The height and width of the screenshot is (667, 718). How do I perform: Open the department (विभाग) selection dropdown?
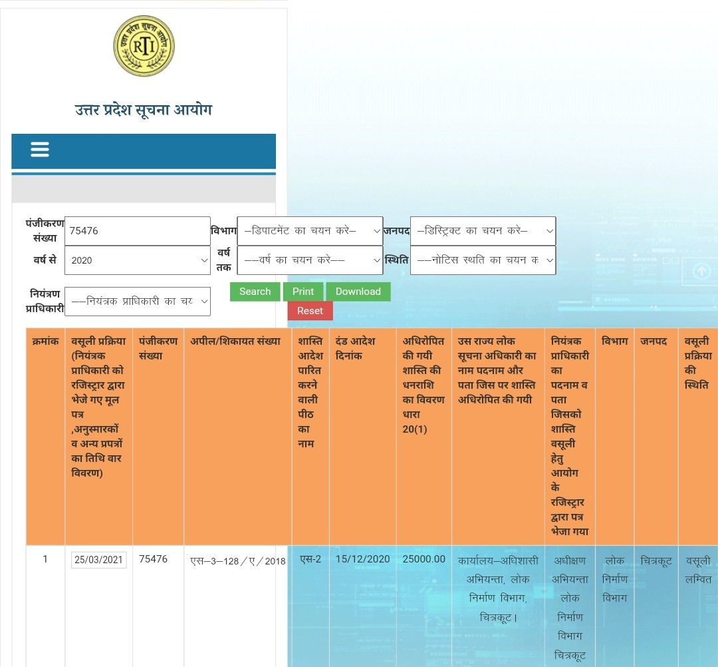(x=310, y=230)
